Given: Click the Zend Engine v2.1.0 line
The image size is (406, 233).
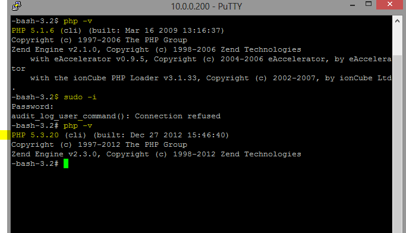Looking at the screenshot, I should coord(156,50).
